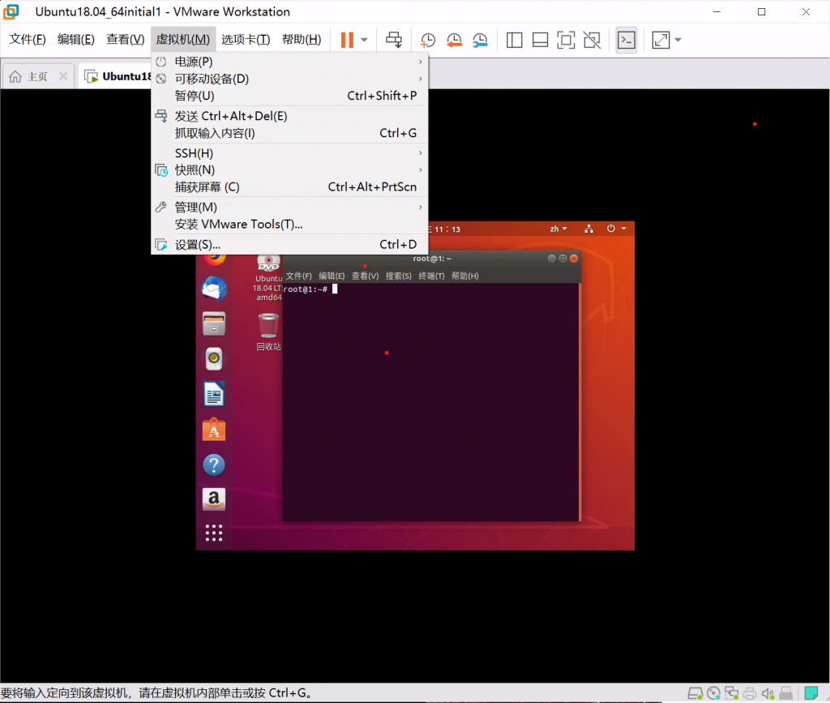Viewport: 830px width, 703px height.
Task: Choose 安装 VMware Tools(T)... menu entry
Action: [238, 224]
